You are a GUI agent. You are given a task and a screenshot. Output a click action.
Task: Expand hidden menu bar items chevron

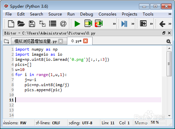tap(170, 14)
